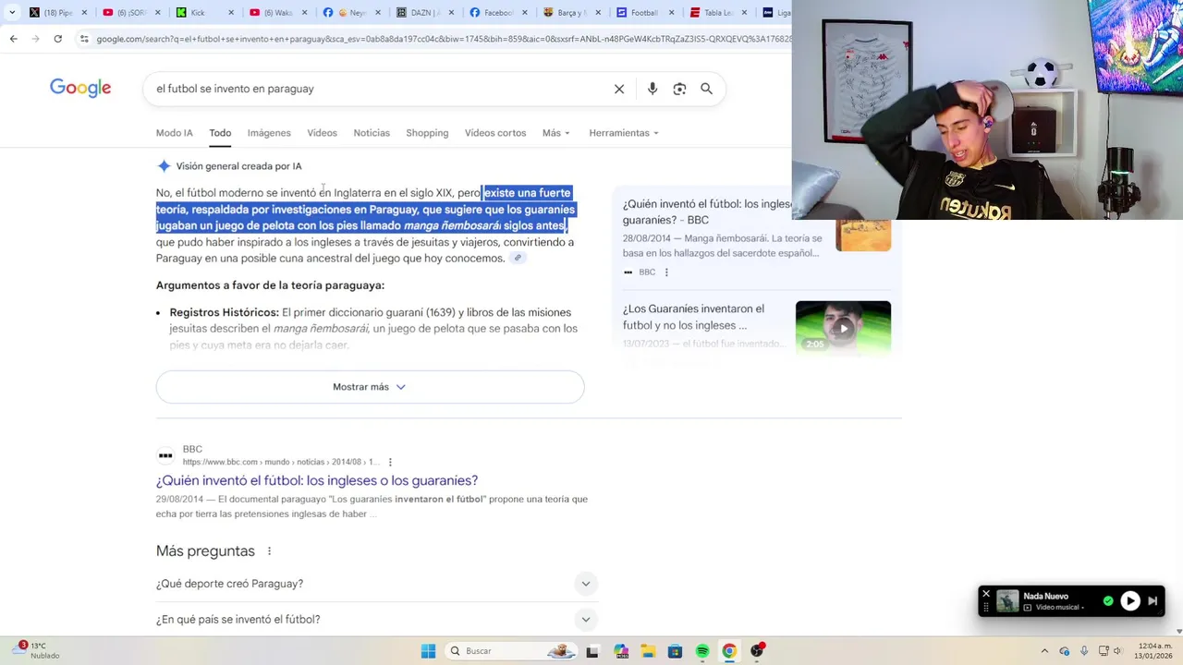Click the BBC favicon in the search result
The width and height of the screenshot is (1183, 665).
tap(165, 455)
